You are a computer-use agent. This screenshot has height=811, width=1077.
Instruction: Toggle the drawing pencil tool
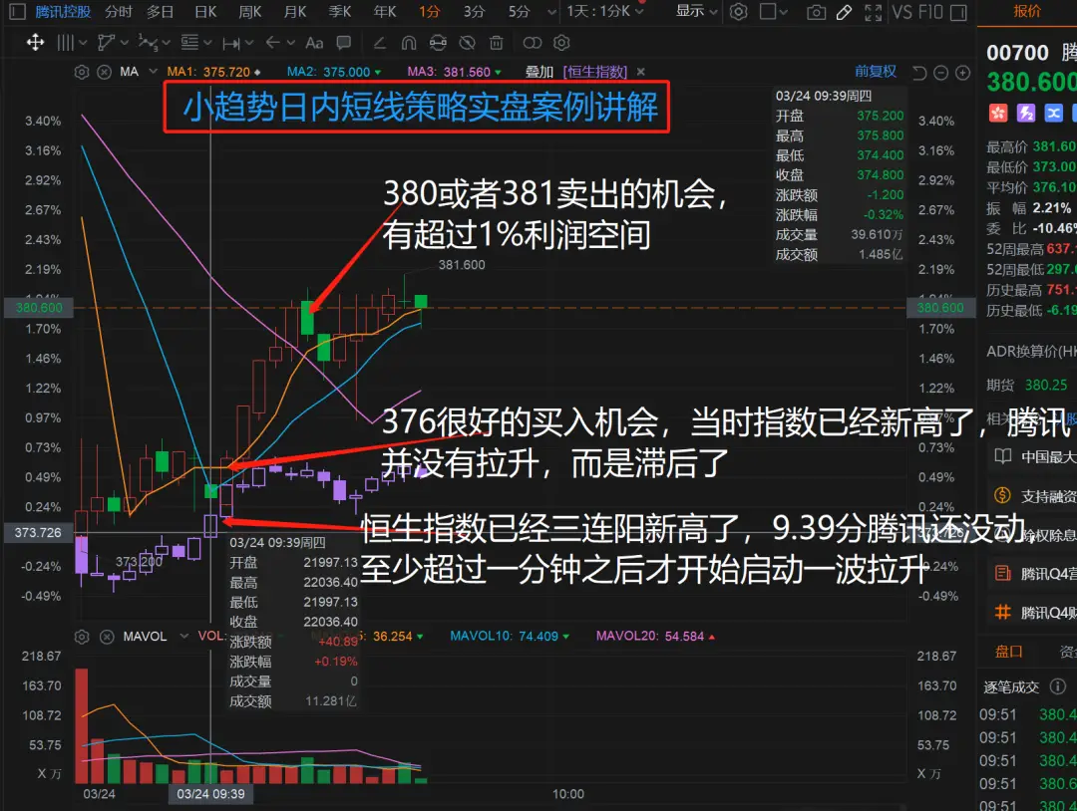(x=845, y=12)
